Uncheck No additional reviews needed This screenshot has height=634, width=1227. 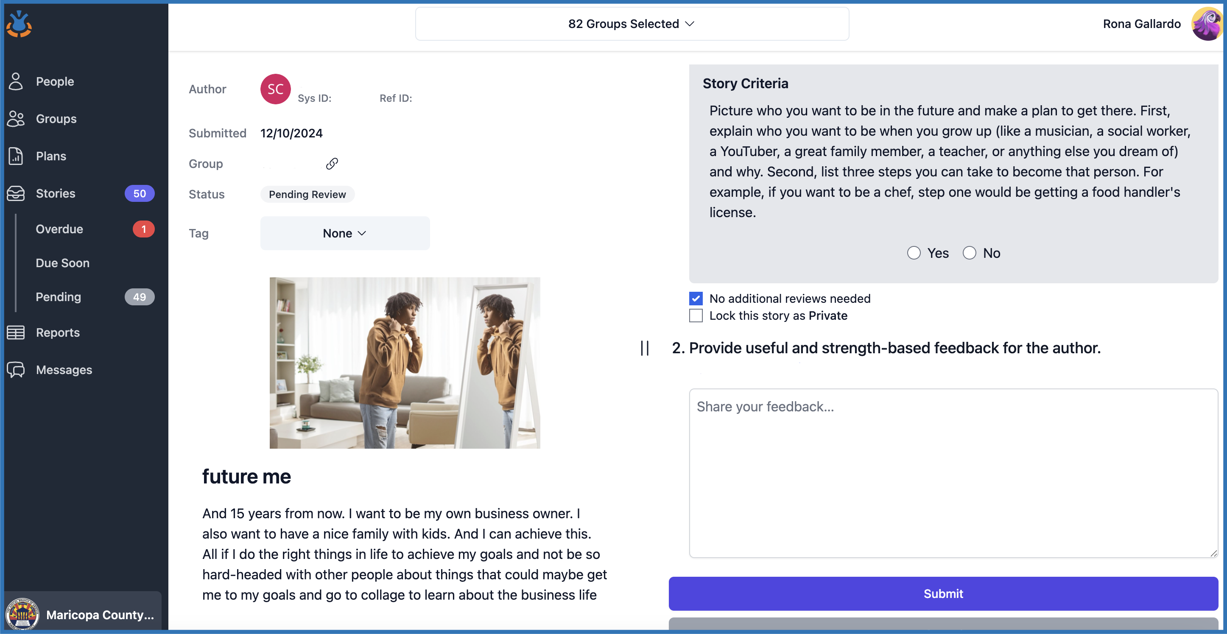[696, 299]
